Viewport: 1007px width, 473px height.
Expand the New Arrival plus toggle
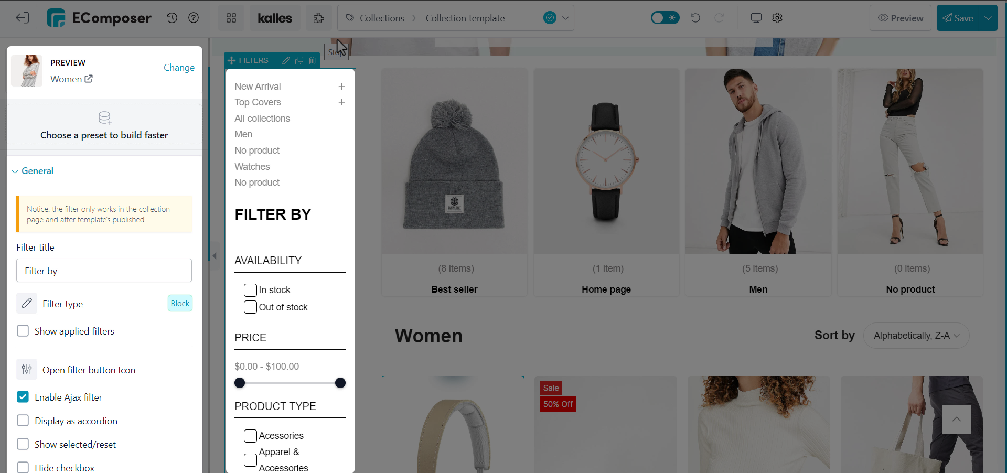pos(341,87)
